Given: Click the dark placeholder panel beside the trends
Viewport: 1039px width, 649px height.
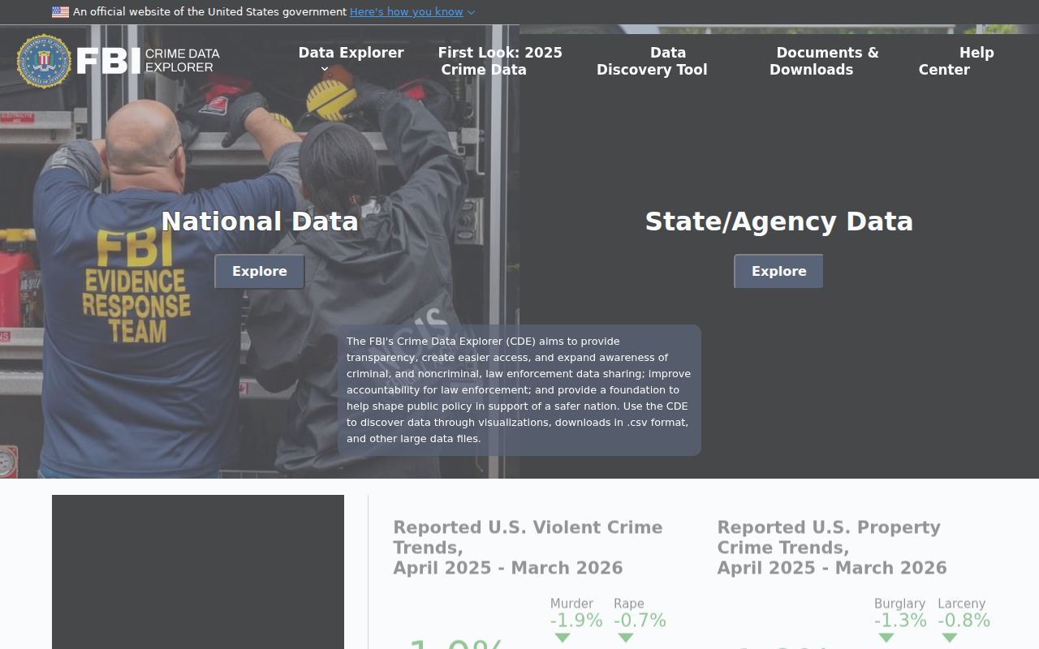Looking at the screenshot, I should (198, 572).
